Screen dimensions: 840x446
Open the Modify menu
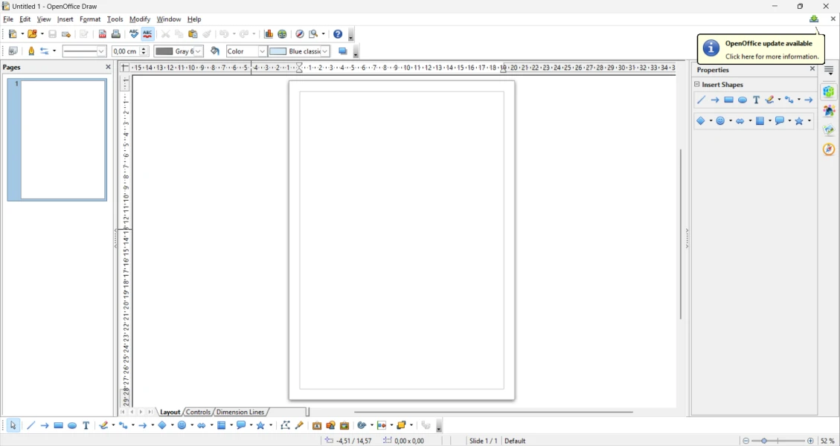pos(140,19)
